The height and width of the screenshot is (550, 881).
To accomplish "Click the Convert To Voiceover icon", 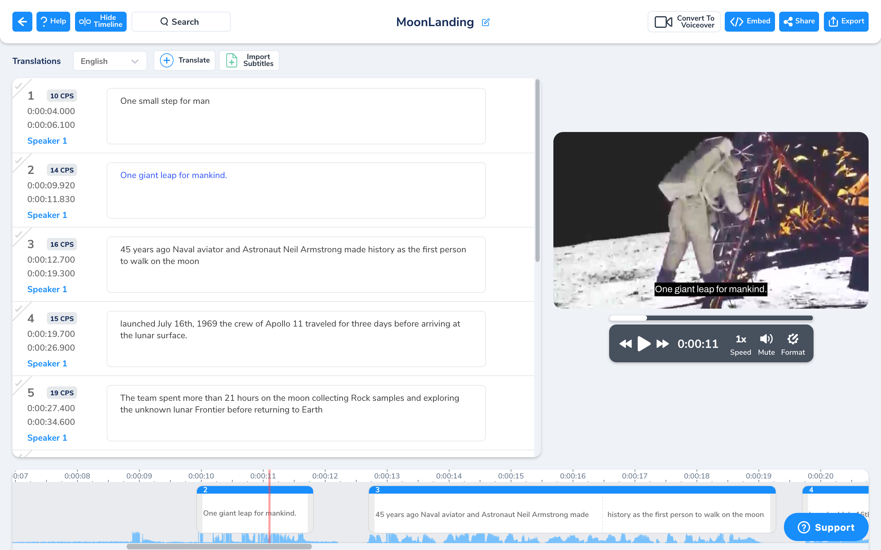I will 664,22.
